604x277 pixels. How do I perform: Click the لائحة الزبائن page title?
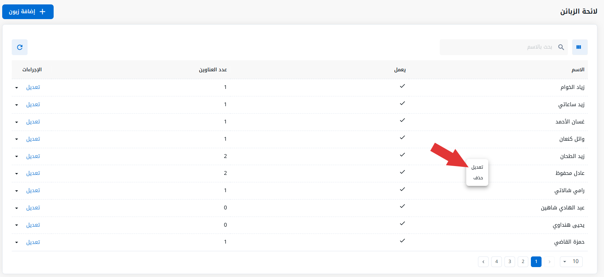pyautogui.click(x=579, y=11)
